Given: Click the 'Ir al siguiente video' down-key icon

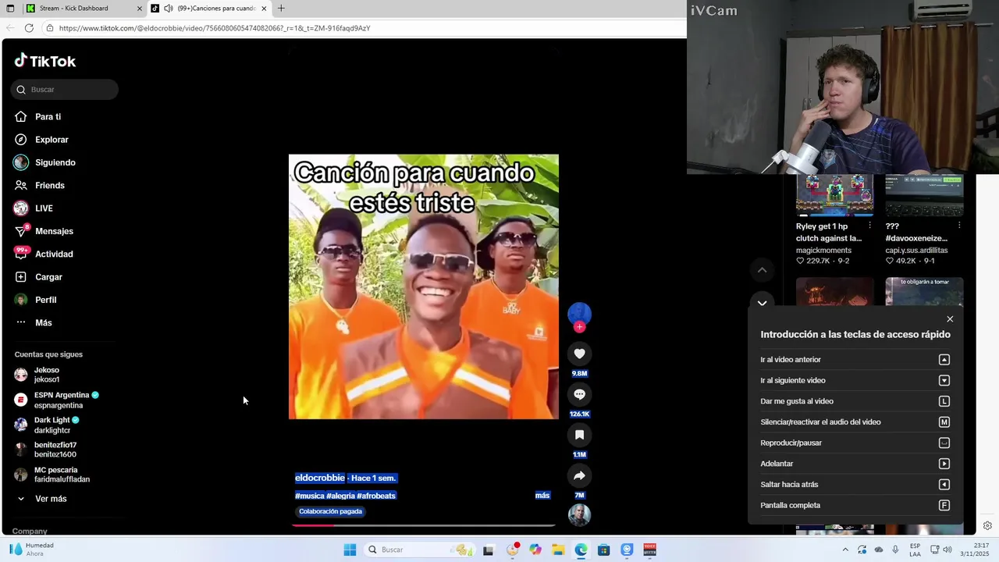Looking at the screenshot, I should [944, 381].
